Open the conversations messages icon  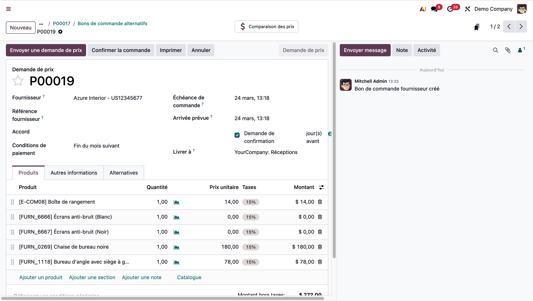click(434, 9)
